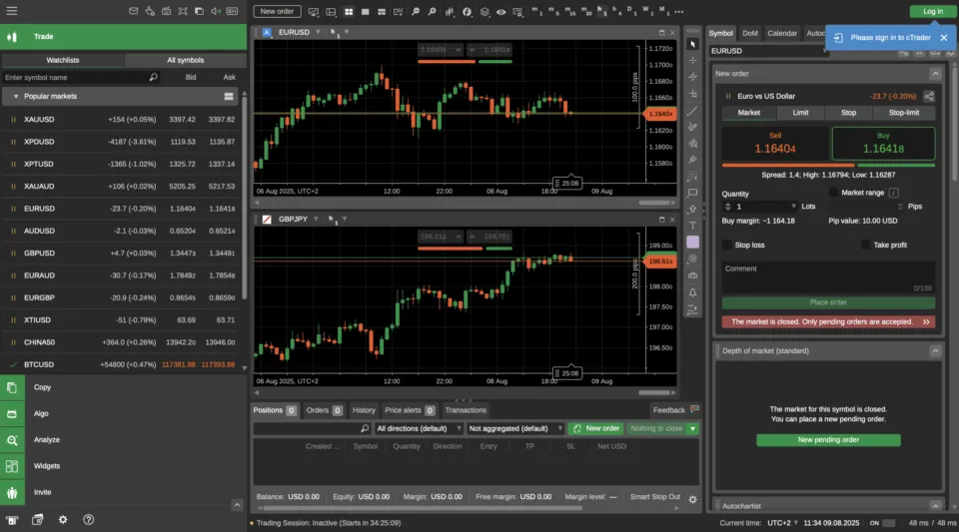The height and width of the screenshot is (532, 959).
Task: Click EURUSD chart horizontal scroll thumb
Action: point(654,203)
